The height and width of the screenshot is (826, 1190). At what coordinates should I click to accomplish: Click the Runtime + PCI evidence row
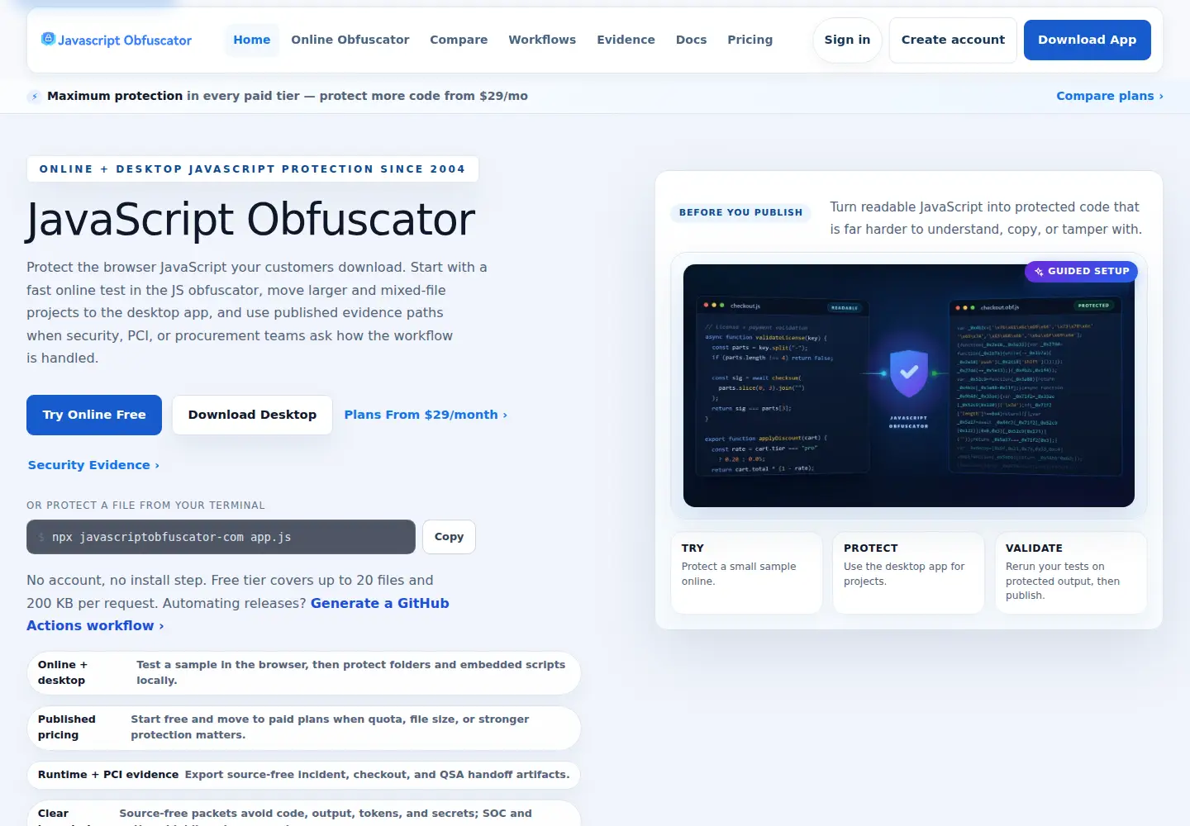pyautogui.click(x=304, y=775)
